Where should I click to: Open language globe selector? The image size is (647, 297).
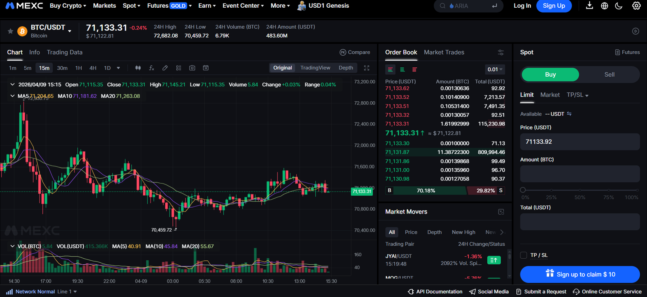pyautogui.click(x=605, y=6)
